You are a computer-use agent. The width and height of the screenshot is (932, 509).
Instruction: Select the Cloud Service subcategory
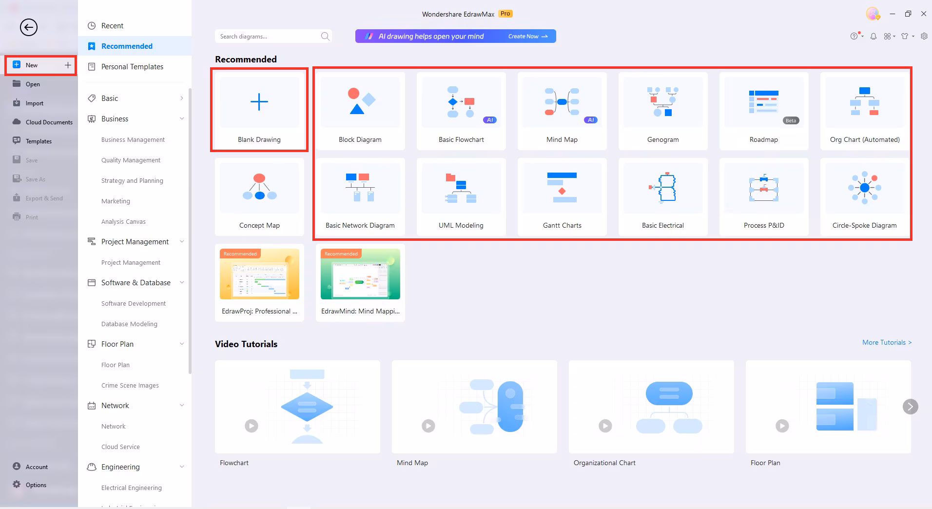point(120,447)
